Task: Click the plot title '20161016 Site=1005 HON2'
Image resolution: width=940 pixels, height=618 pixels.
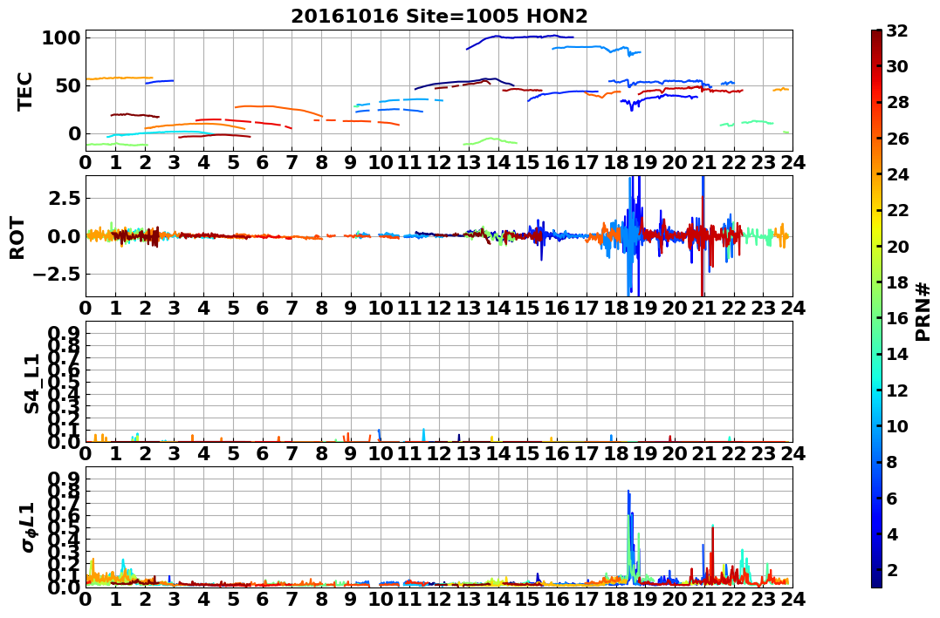Action: pos(439,17)
